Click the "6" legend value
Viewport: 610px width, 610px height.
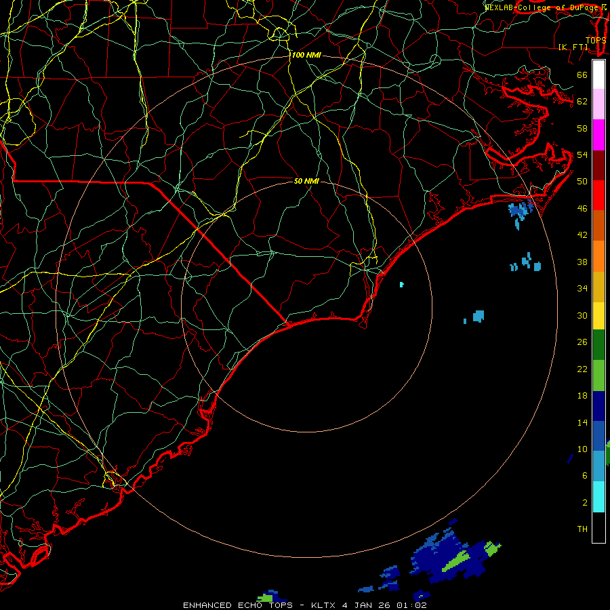(x=585, y=476)
